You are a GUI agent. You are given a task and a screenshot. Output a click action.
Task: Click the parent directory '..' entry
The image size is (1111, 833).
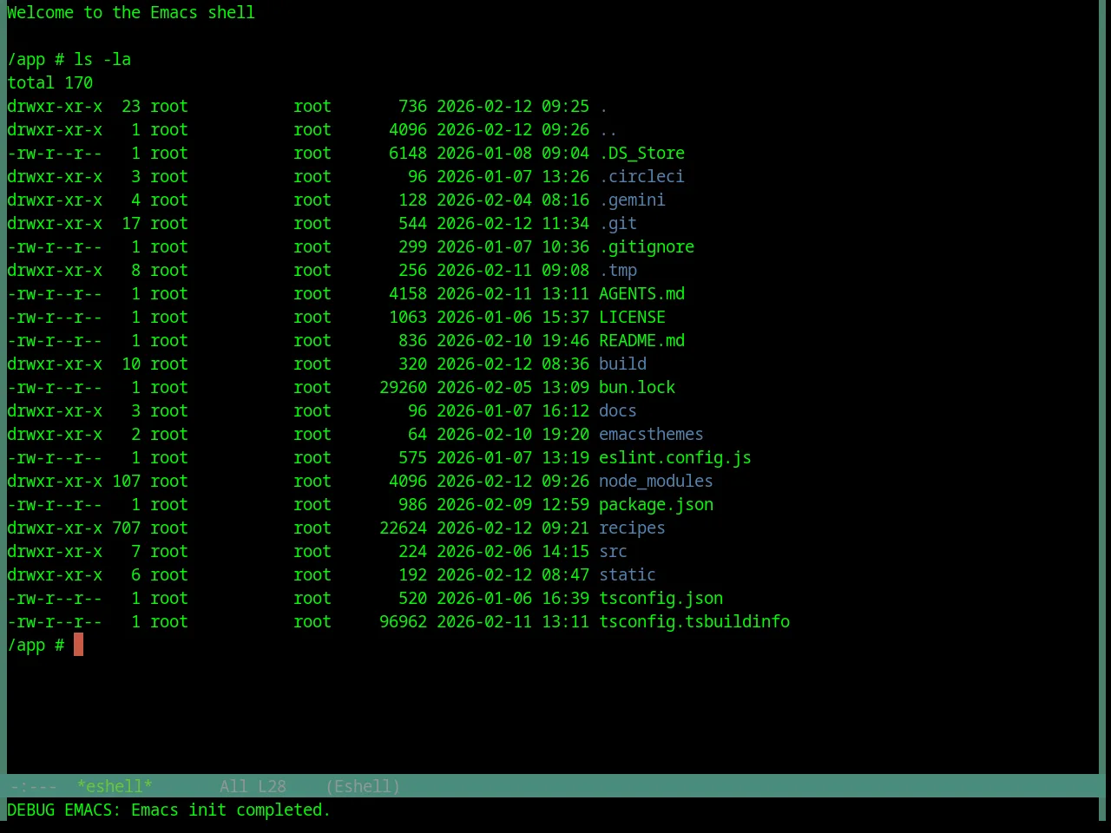tap(608, 129)
